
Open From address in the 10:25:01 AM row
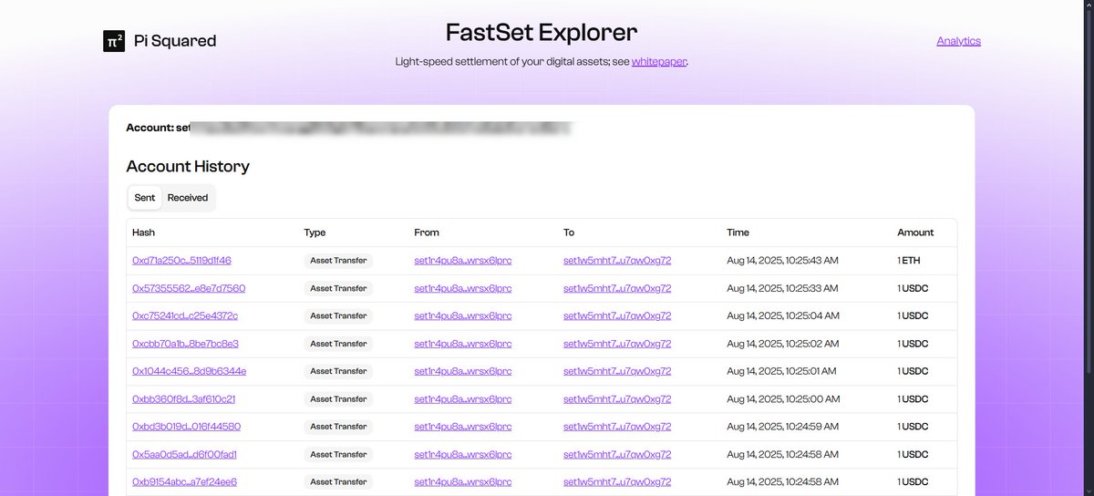pyautogui.click(x=463, y=371)
